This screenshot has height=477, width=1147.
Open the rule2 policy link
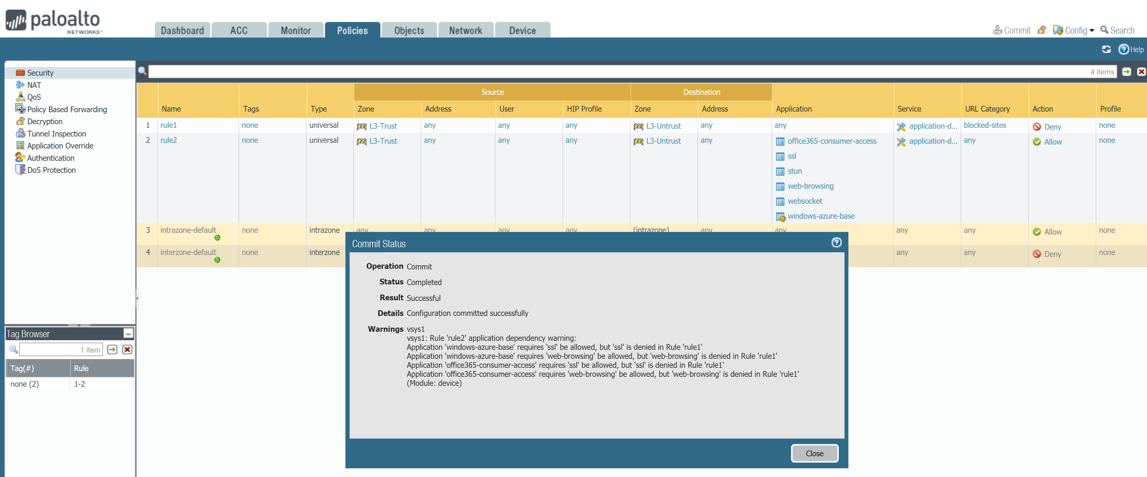168,140
